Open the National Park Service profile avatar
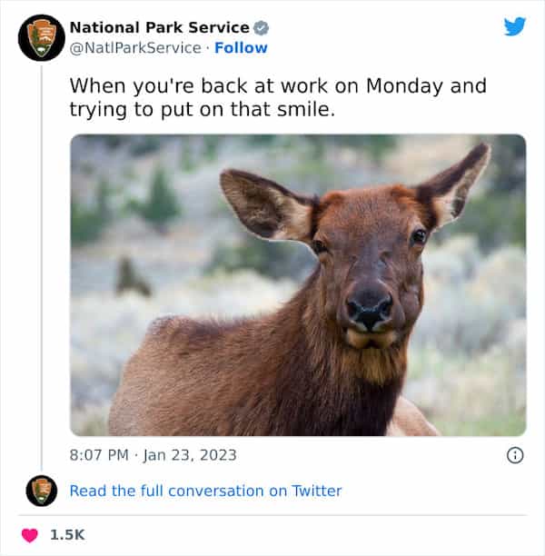545x556 pixels. point(41,37)
